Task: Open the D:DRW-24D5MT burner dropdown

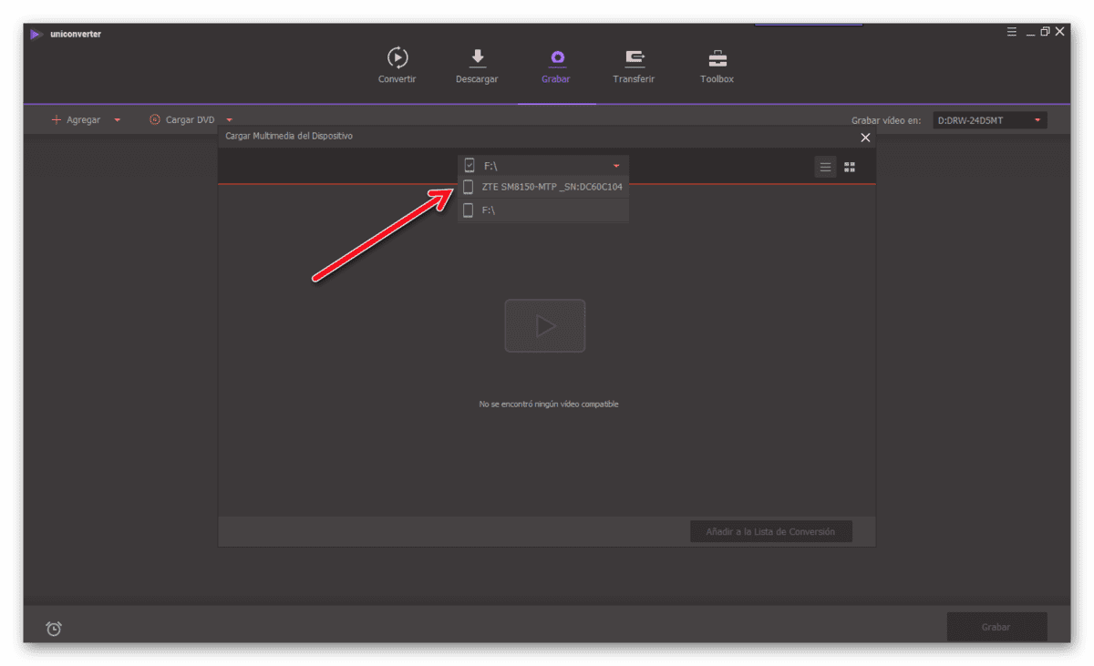Action: pyautogui.click(x=989, y=120)
